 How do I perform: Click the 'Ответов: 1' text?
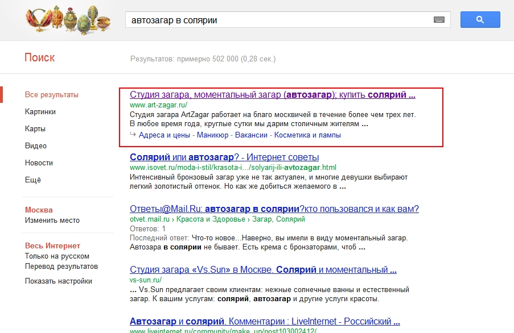(x=147, y=228)
